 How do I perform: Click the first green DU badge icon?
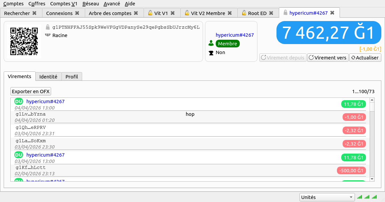[x=19, y=102]
